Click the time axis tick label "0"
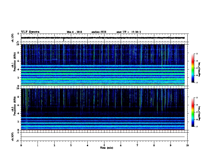 (21, 145)
